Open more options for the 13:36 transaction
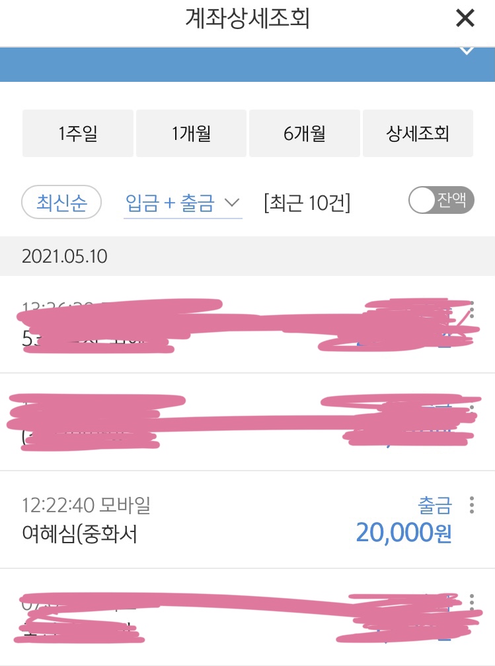The width and height of the screenshot is (495, 666). [x=471, y=311]
